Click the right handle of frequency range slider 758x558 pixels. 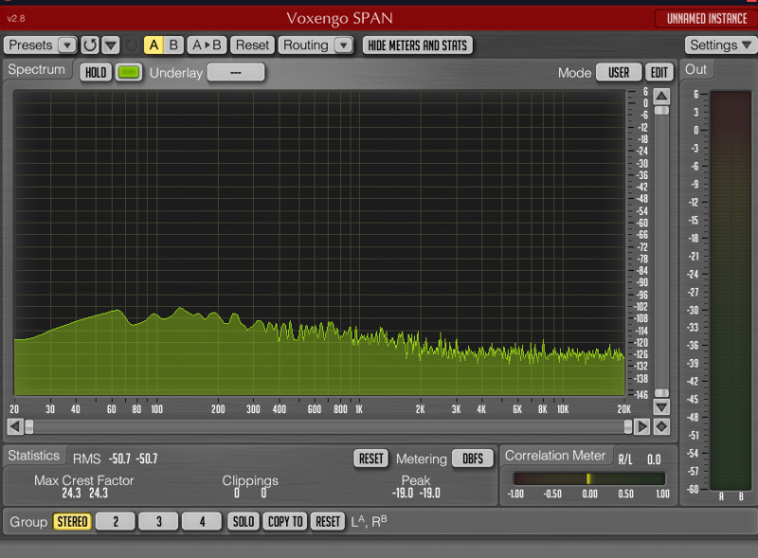628,427
